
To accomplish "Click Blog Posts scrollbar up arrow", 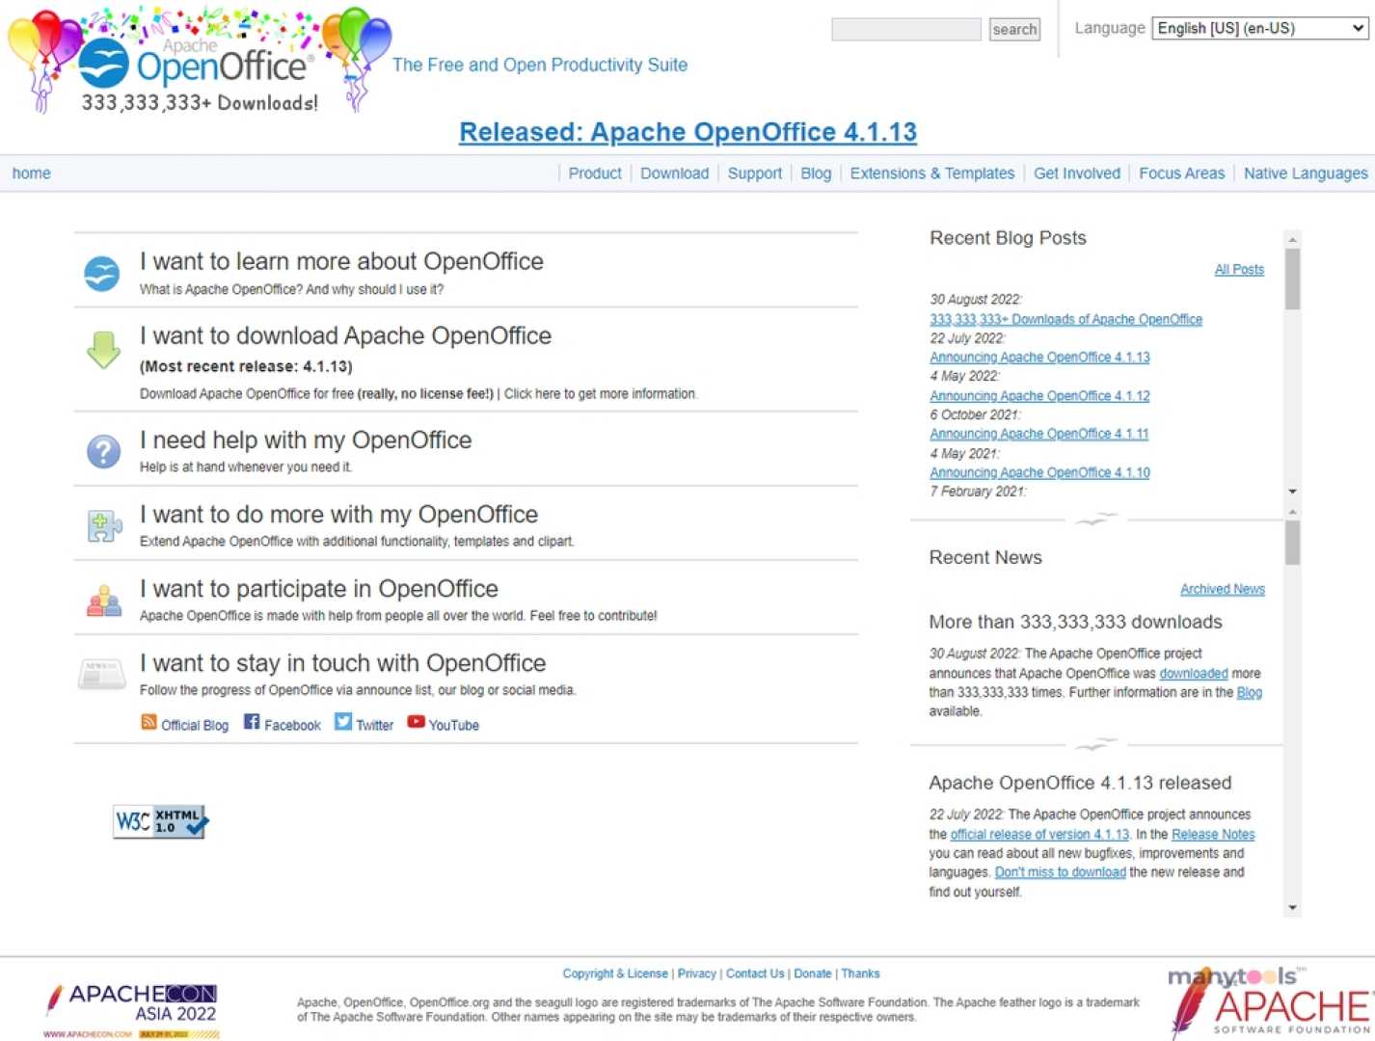I will tap(1293, 239).
